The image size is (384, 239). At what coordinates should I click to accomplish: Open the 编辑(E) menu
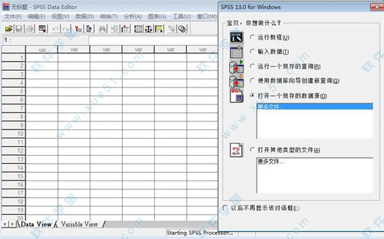click(36, 17)
